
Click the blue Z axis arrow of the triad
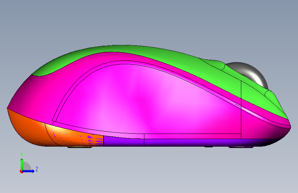[x=28, y=171]
